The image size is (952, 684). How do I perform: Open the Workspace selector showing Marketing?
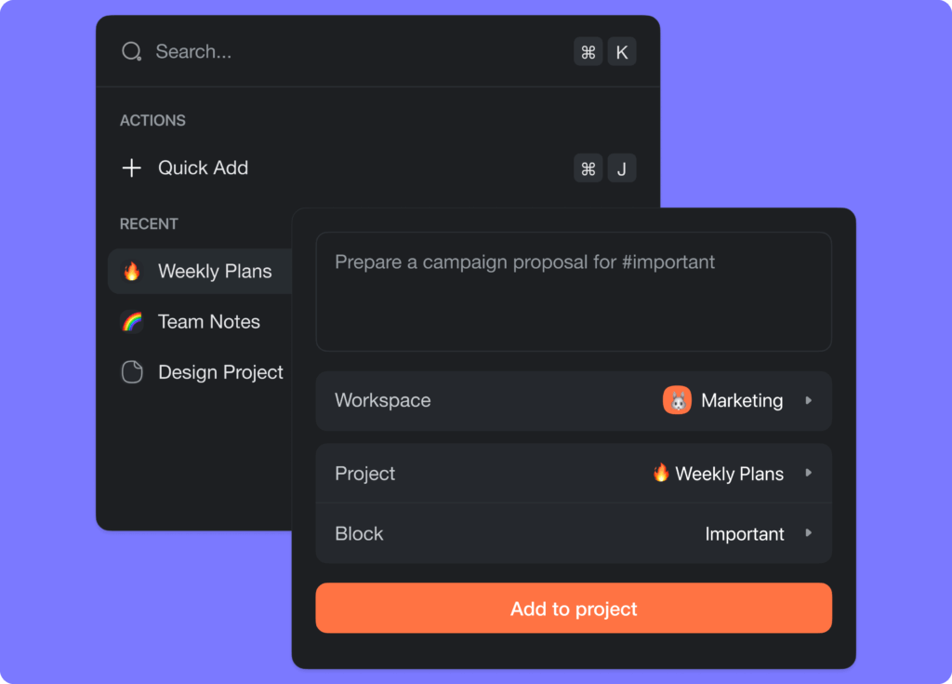point(574,400)
